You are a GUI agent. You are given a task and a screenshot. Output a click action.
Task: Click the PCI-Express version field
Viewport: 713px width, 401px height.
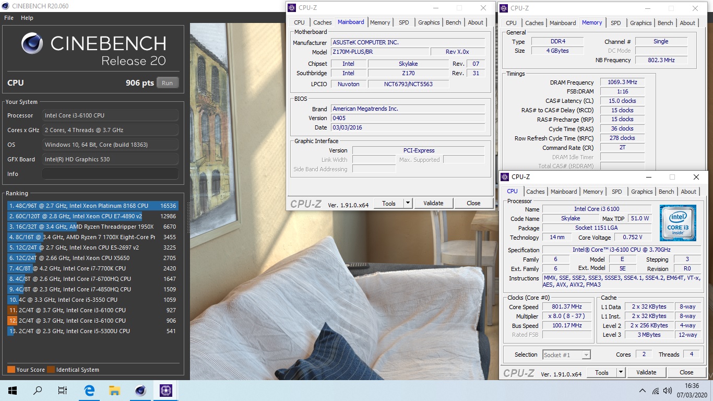(x=419, y=150)
